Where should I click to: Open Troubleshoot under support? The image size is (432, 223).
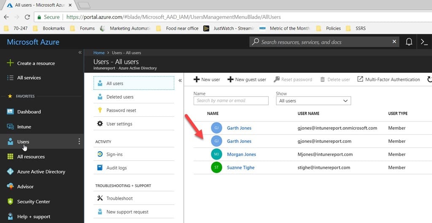coord(134,198)
